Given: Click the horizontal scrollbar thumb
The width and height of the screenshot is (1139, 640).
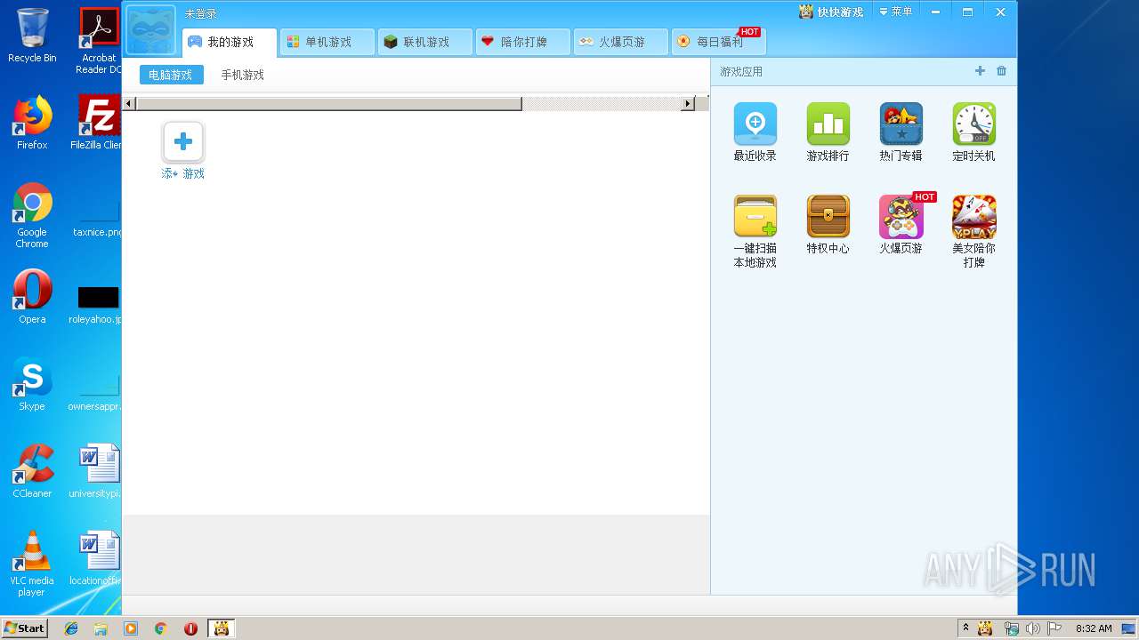Looking at the screenshot, I should pos(328,104).
